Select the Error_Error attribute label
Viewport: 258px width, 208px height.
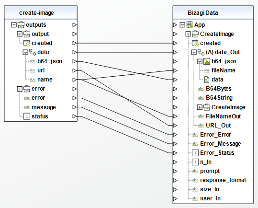point(215,135)
